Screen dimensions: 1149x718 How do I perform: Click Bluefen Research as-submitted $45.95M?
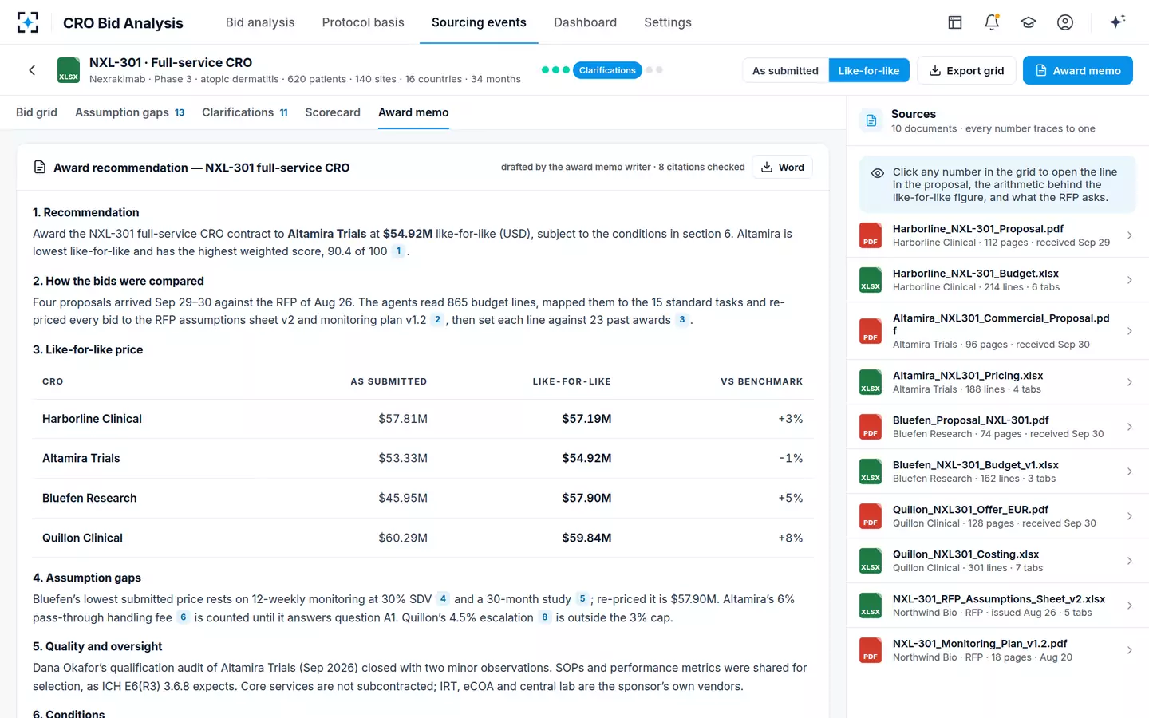(403, 498)
